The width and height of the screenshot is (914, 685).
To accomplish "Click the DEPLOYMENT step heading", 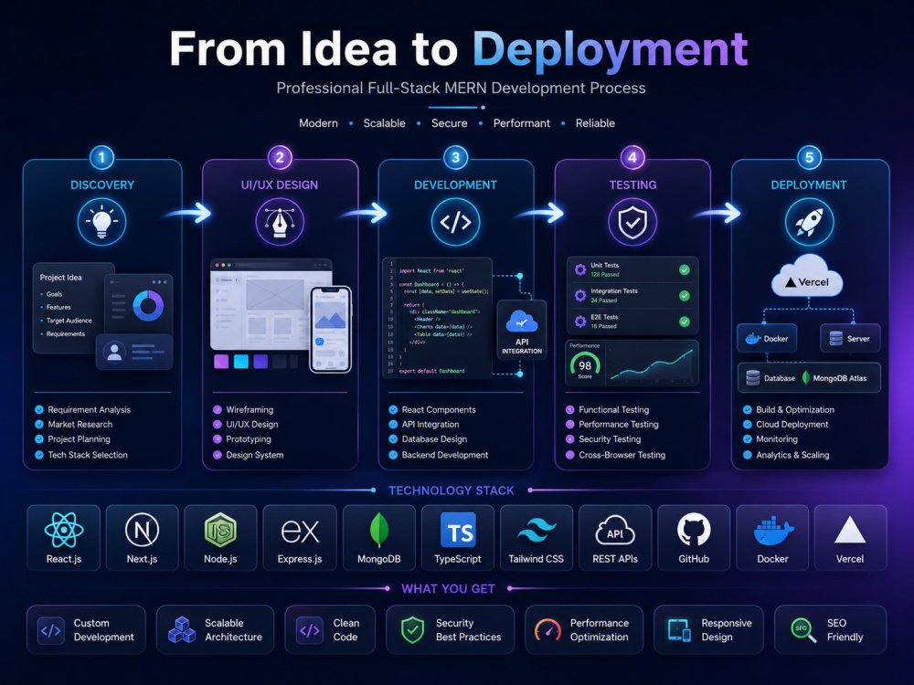I will [809, 184].
